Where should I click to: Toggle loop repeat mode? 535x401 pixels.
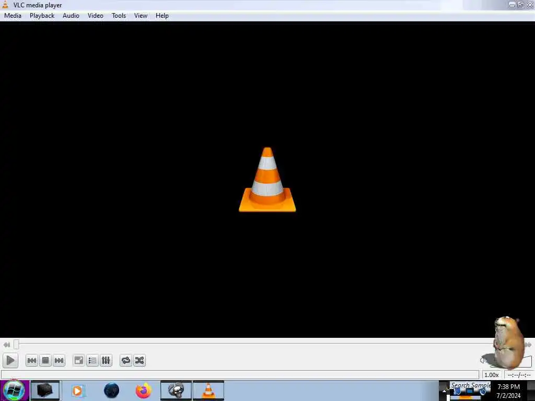[x=126, y=360]
